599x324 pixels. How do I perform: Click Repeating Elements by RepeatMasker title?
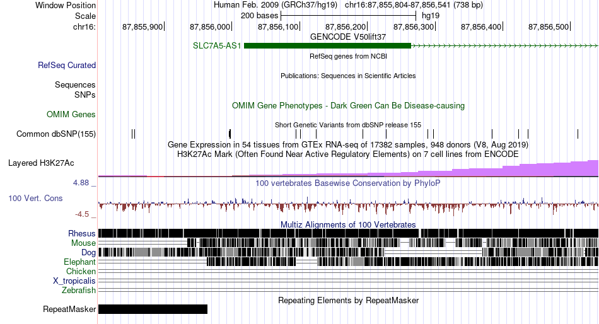point(348,300)
